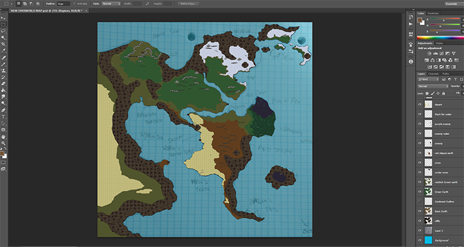
Task: Click the color spectrum ramp
Action: 440,37
